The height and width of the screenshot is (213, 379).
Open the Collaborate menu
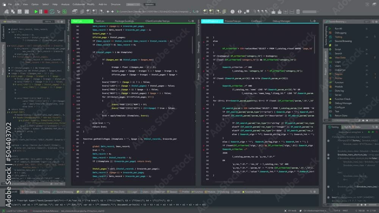point(79,4)
